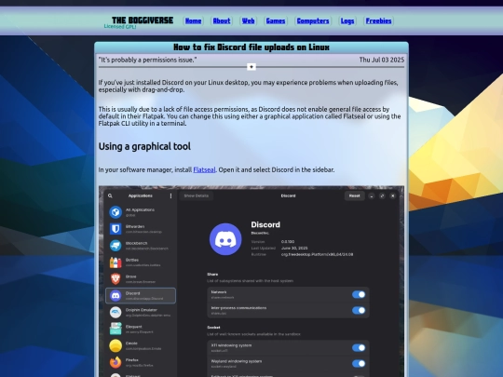Viewport: 503px width, 377px height.
Task: Click the Show Details button in Flatseal
Action: [197, 195]
